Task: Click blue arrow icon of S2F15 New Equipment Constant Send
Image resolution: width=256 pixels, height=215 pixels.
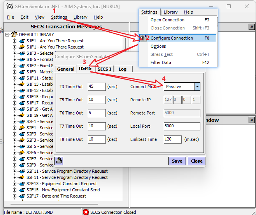Action: 22,190
